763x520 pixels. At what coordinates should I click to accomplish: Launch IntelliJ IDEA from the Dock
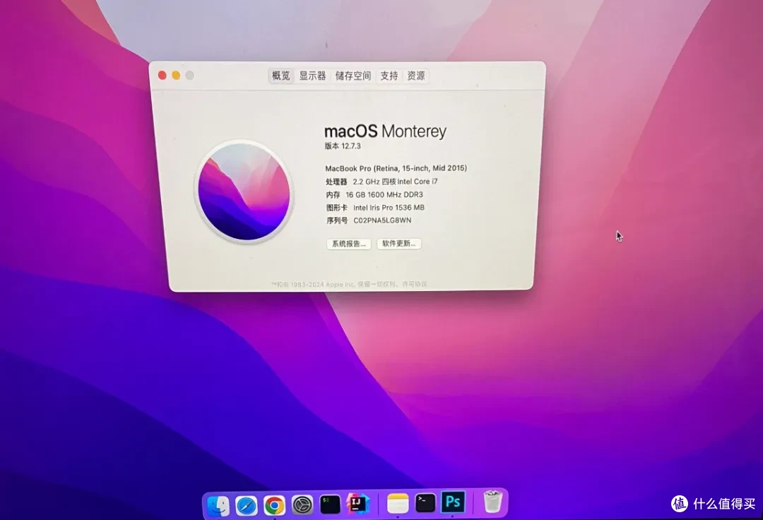pos(357,504)
